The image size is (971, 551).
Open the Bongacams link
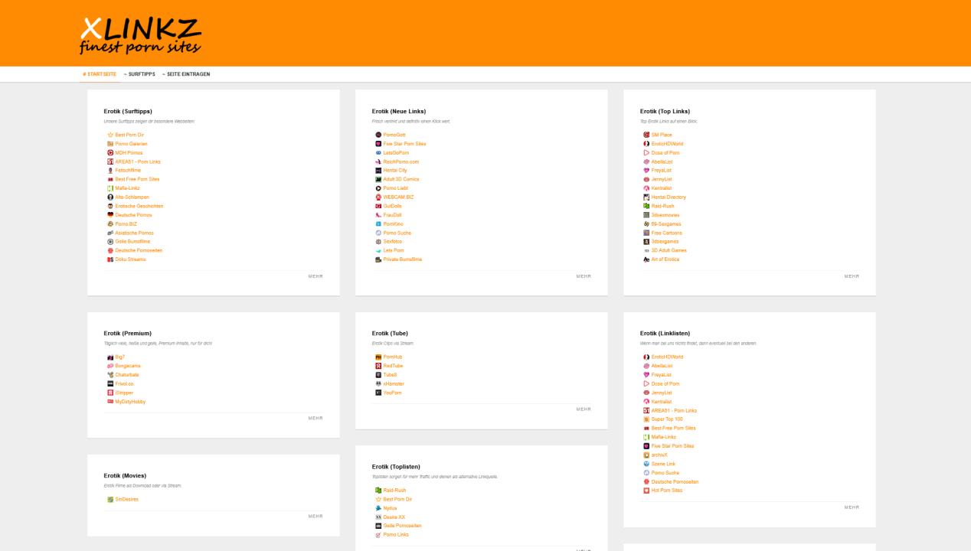(129, 366)
